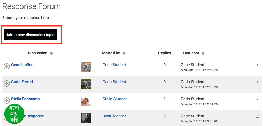
Task: Click the green Bengali circular badge
Action: (14, 114)
